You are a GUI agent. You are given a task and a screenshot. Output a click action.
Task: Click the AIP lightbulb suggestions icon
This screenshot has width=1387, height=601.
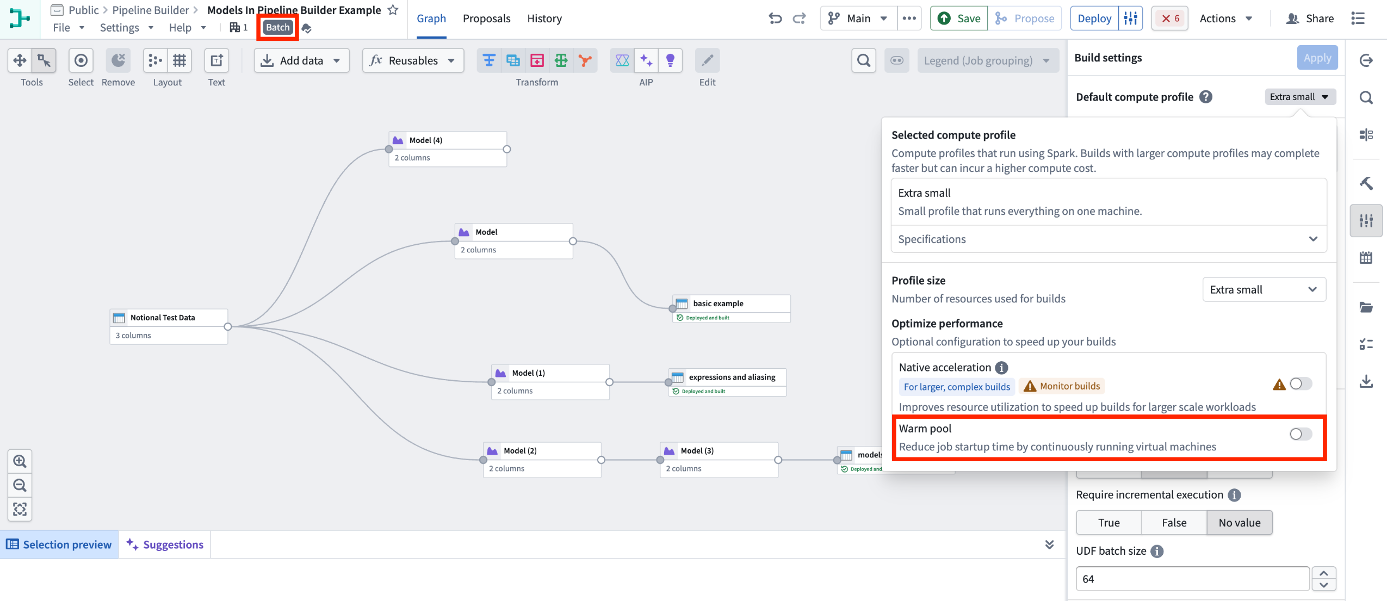pos(670,60)
